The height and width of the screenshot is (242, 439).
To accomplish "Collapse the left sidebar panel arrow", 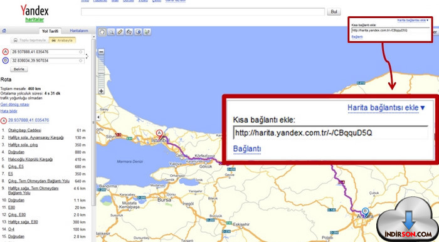I will click(x=98, y=117).
